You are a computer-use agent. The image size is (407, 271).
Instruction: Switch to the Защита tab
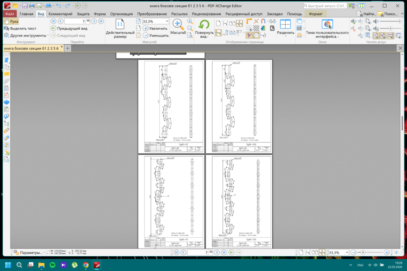(83, 14)
